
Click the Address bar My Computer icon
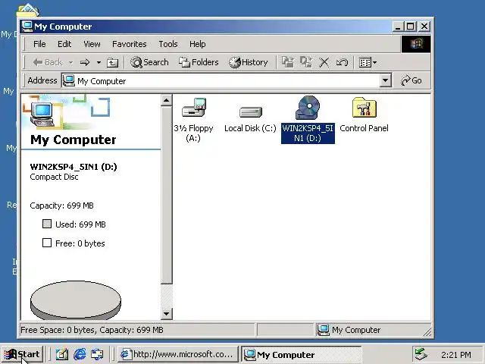[x=69, y=81]
